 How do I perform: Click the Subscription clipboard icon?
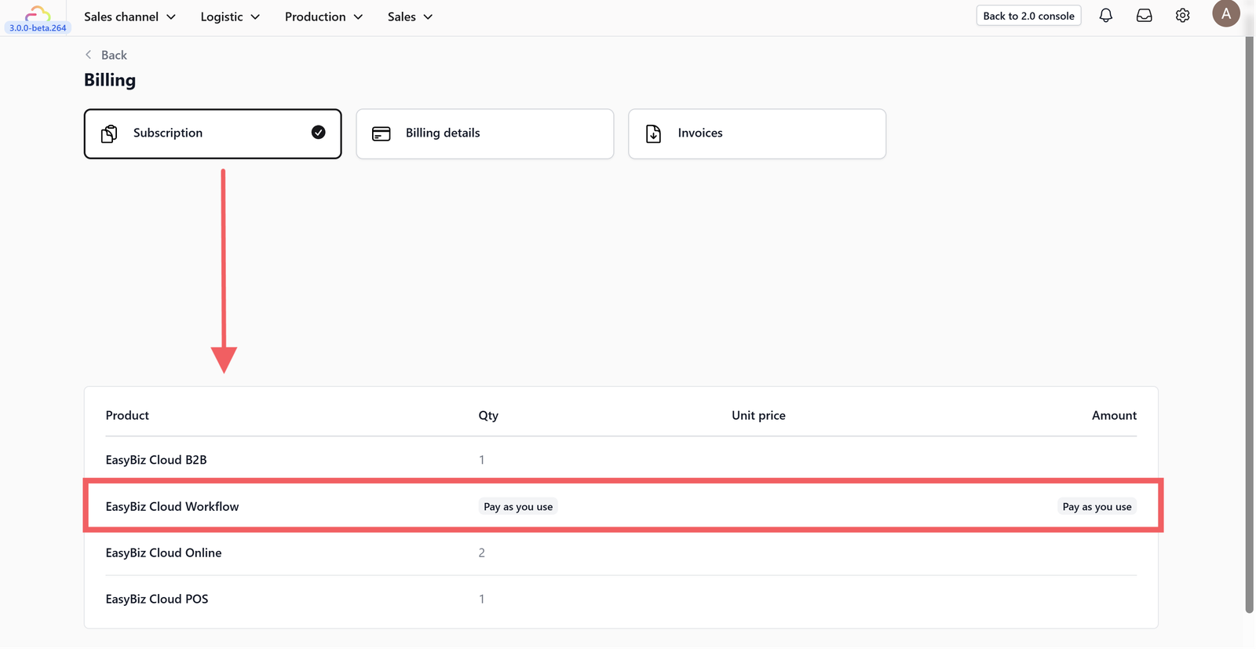pyautogui.click(x=110, y=133)
